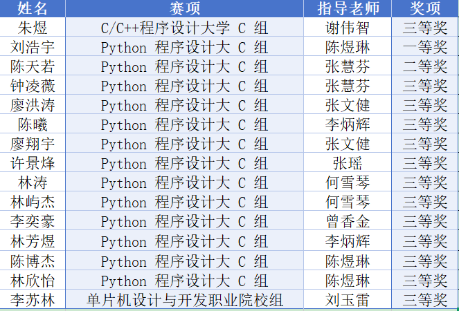Screen dimensions: 459x311
Task: Click 三等奖 in 陈曦's row
Action: point(425,124)
